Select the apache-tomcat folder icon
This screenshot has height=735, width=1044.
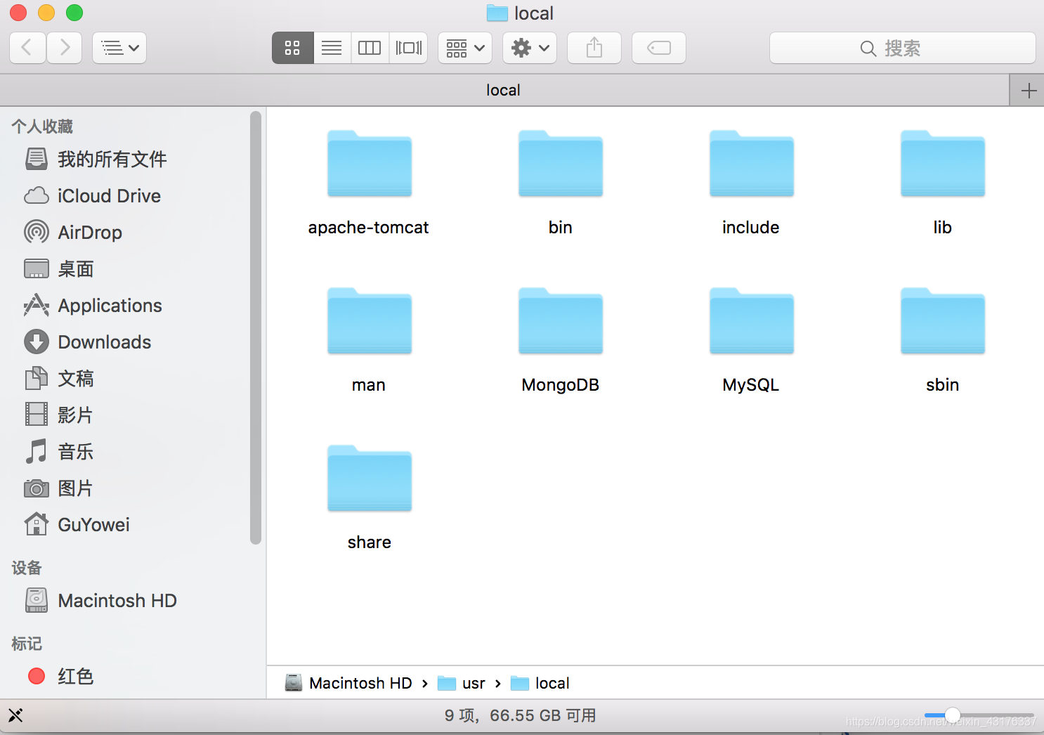pos(370,164)
